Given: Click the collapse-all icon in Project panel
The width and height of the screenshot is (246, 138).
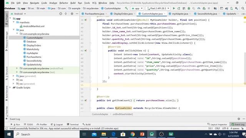Looking at the screenshot, I should (66, 14).
